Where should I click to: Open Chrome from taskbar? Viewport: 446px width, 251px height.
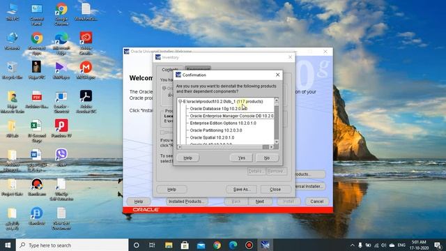tap(217, 245)
